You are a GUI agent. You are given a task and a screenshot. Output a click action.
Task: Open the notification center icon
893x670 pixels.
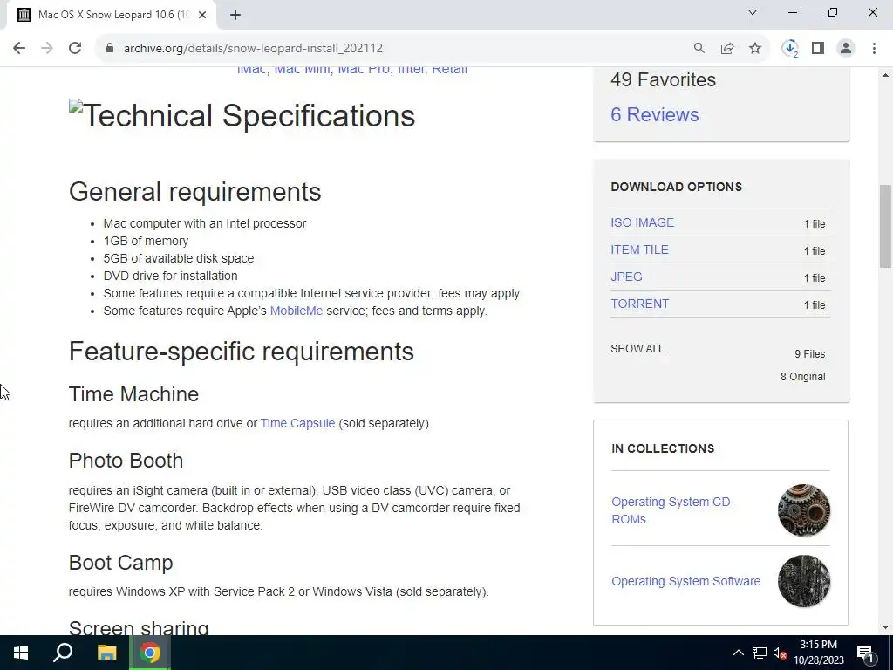pyautogui.click(x=865, y=653)
